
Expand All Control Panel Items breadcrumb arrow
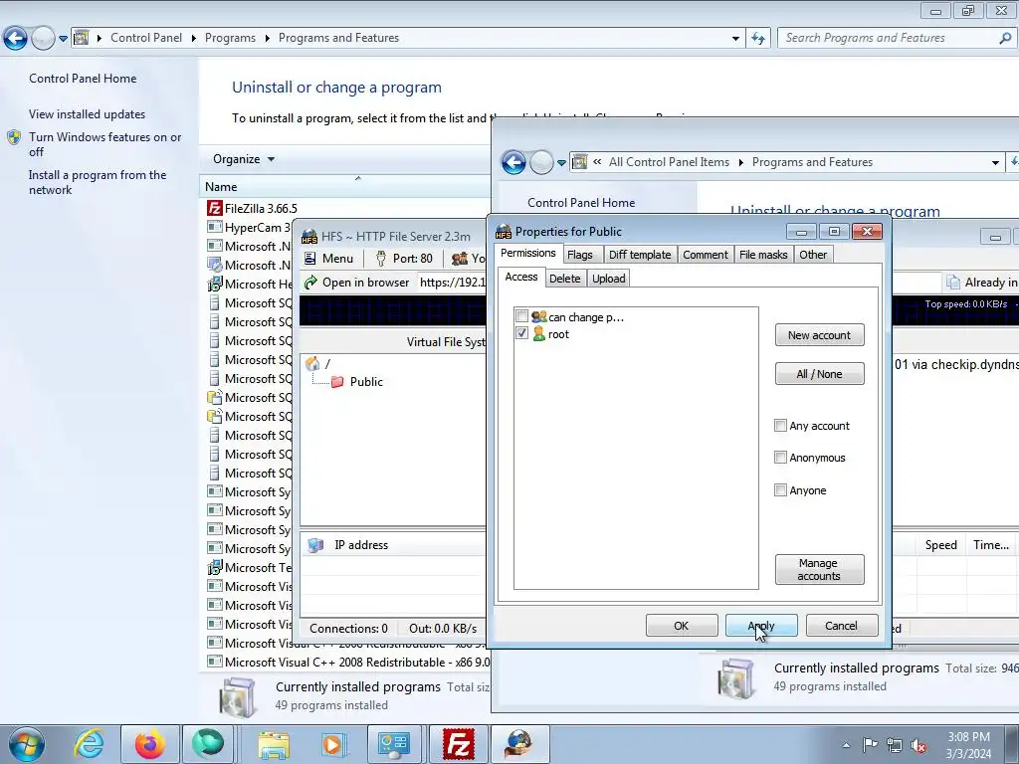tap(740, 162)
